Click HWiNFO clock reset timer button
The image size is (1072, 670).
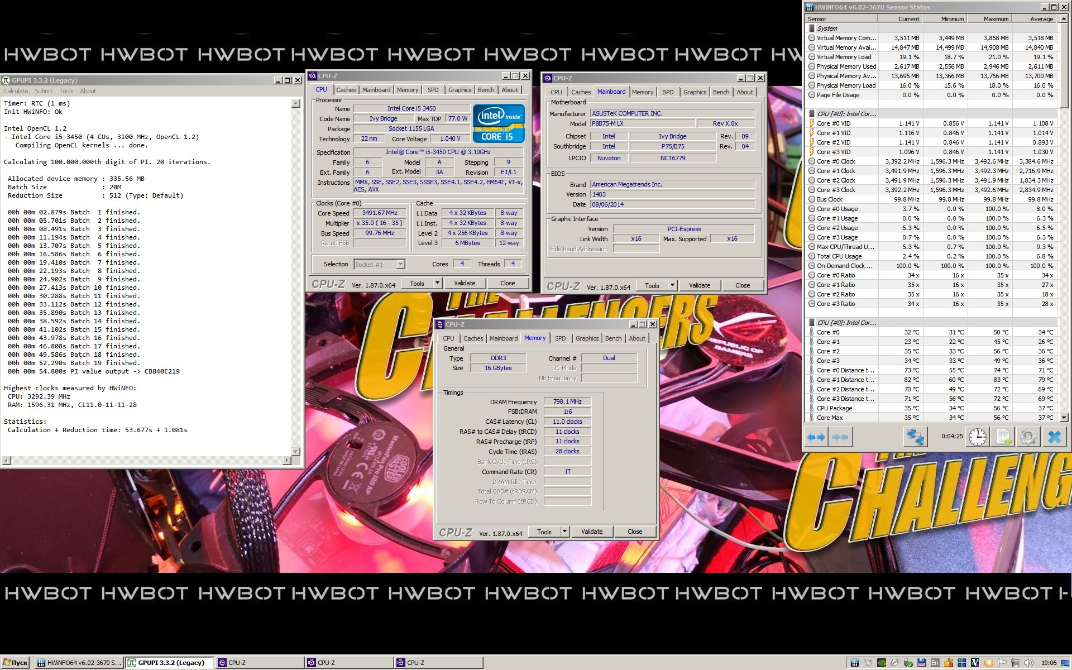pyautogui.click(x=978, y=437)
